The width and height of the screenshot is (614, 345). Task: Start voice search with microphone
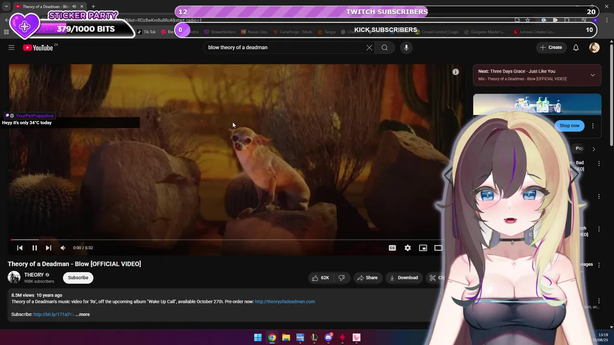pos(406,47)
